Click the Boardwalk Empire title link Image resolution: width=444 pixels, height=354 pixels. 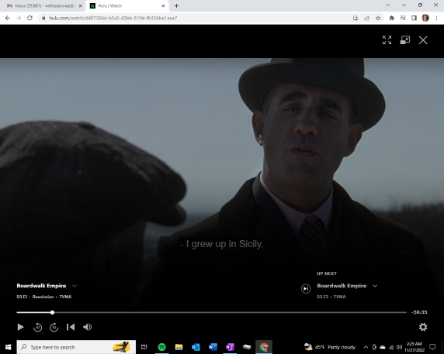click(x=41, y=286)
